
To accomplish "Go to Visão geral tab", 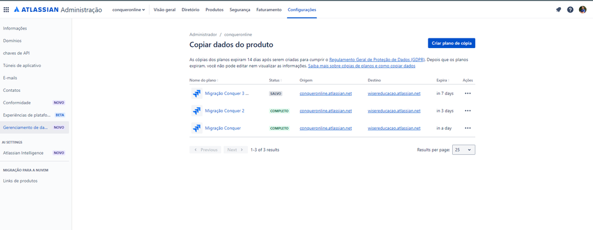I will [165, 10].
